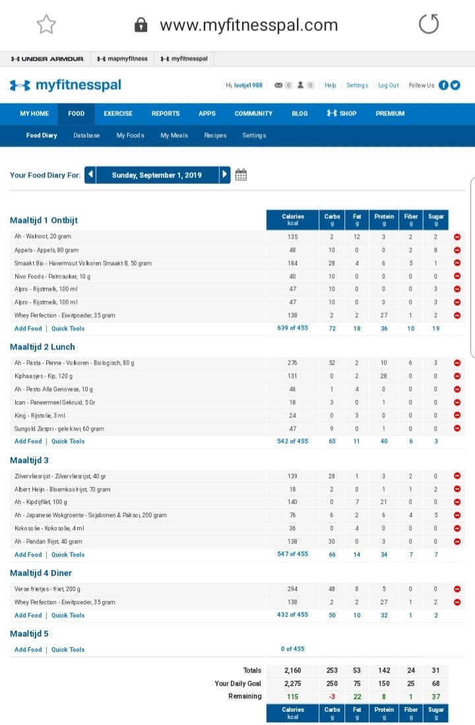The image size is (475, 725).
Task: Click the myfitnesspal logo
Action: (66, 85)
